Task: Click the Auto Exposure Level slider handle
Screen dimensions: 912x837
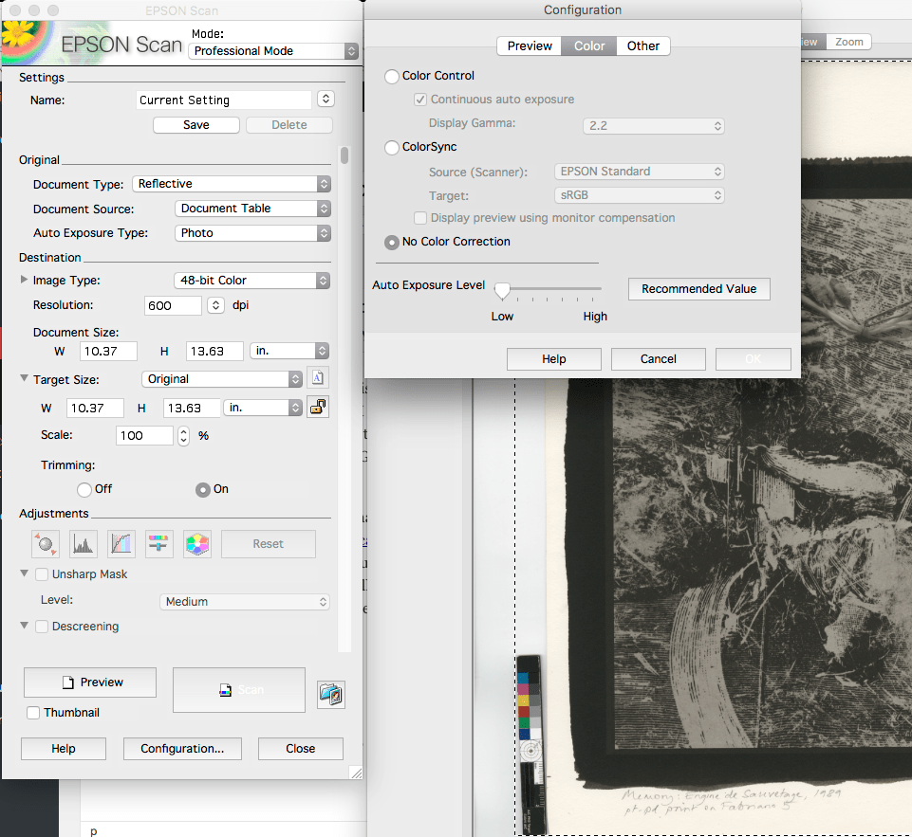Action: point(502,291)
